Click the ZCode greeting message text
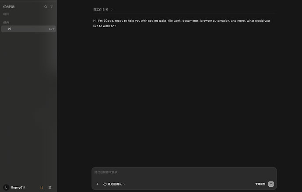This screenshot has height=192, width=302. pyautogui.click(x=182, y=23)
